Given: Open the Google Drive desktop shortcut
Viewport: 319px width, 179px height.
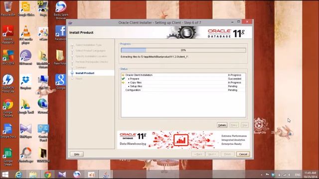Looking at the screenshot, I should click(25, 106).
